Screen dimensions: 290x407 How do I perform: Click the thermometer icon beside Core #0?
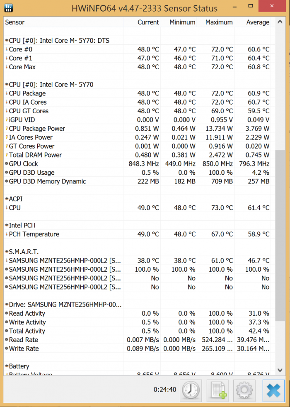point(7,49)
